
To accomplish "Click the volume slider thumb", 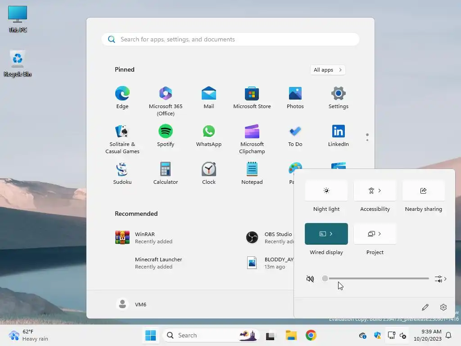I will point(325,278).
